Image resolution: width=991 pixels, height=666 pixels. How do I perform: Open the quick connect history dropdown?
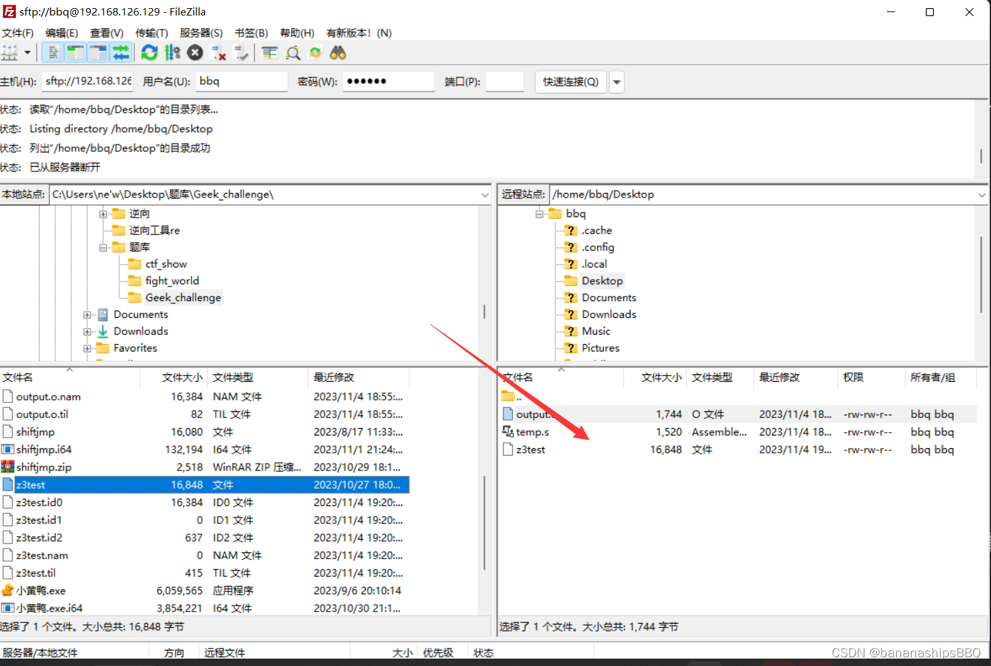tap(617, 81)
